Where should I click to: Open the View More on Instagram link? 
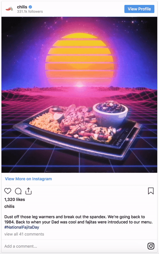click(x=28, y=179)
